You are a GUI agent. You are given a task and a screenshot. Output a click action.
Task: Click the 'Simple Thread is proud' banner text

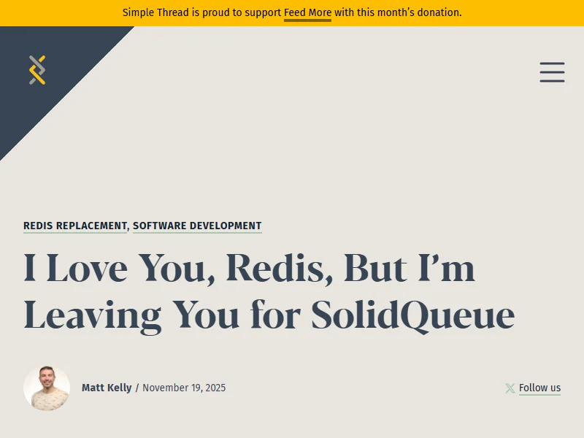click(201, 12)
